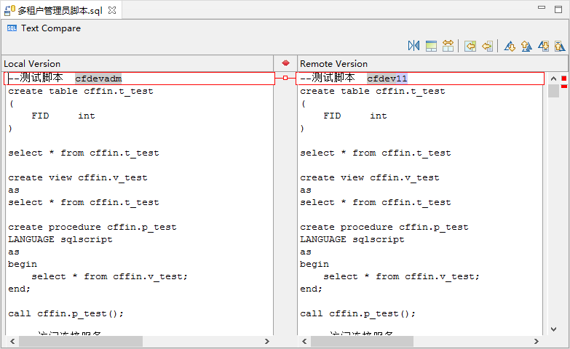Click the vertical scrollbar thumb

tap(553, 91)
